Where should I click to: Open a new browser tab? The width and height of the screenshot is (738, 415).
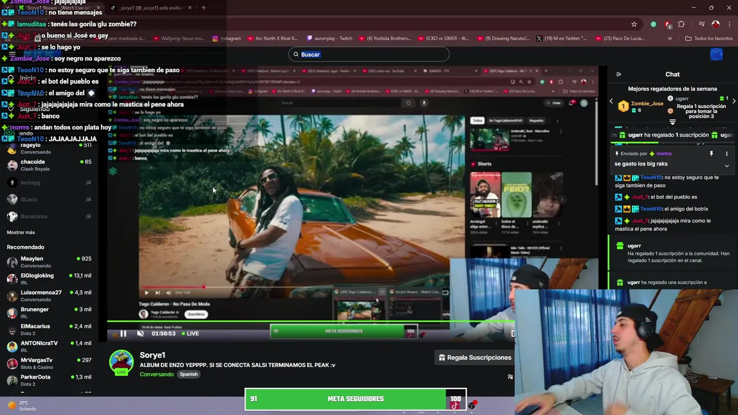[204, 8]
